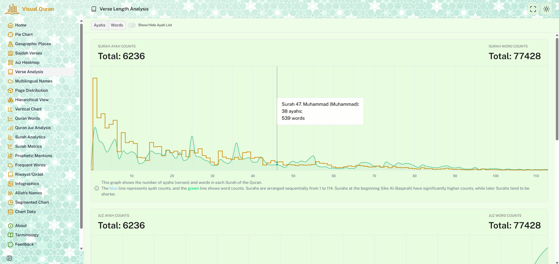The width and height of the screenshot is (559, 264).
Task: Open Prophetic Mentions from sidebar
Action: (33, 156)
